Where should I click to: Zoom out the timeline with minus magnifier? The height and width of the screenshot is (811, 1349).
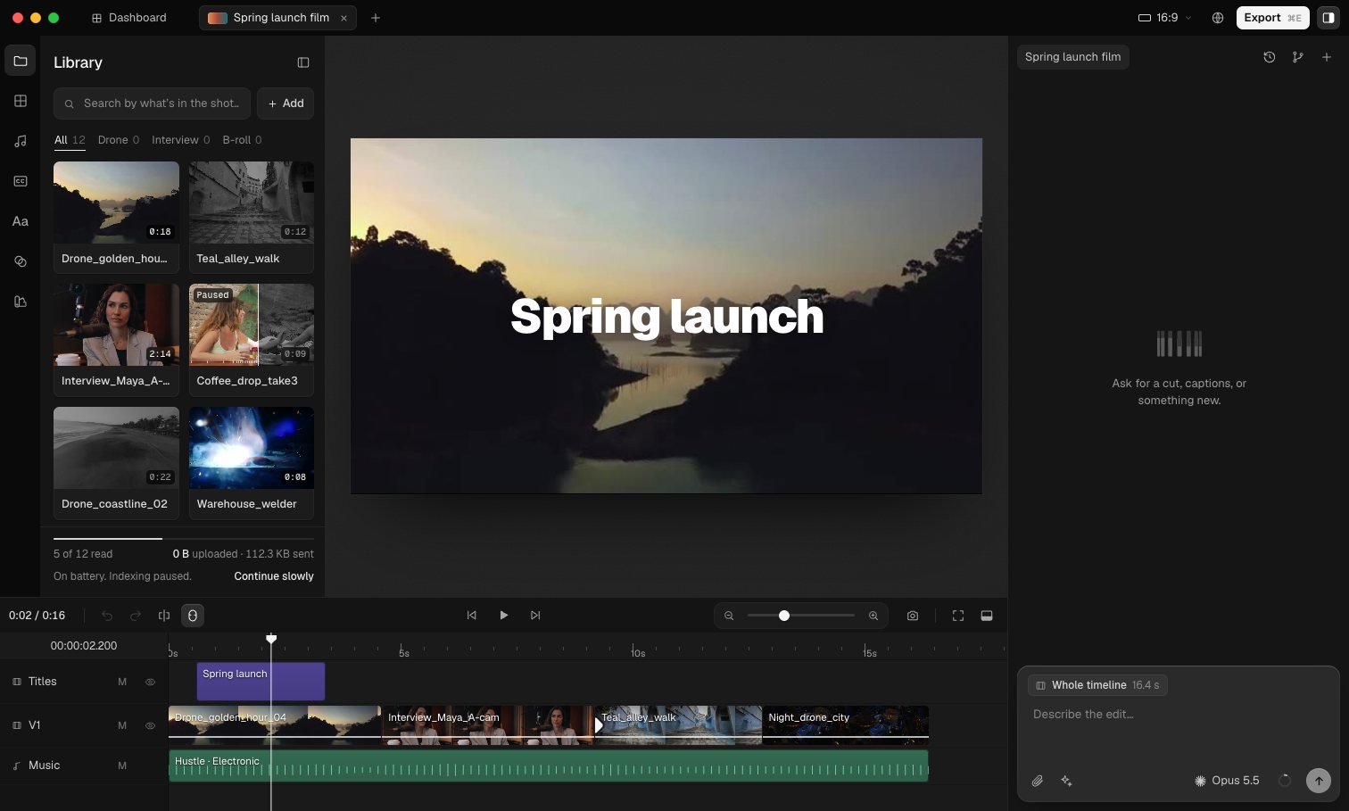pos(729,616)
